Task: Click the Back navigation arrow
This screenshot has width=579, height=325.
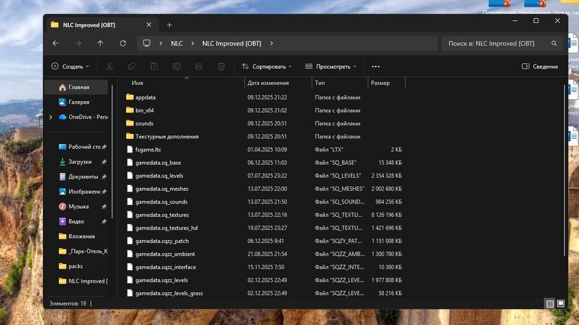Action: click(56, 43)
